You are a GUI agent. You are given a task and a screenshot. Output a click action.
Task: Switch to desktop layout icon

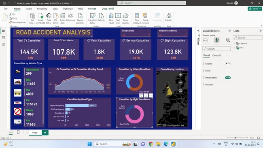pos(11,132)
